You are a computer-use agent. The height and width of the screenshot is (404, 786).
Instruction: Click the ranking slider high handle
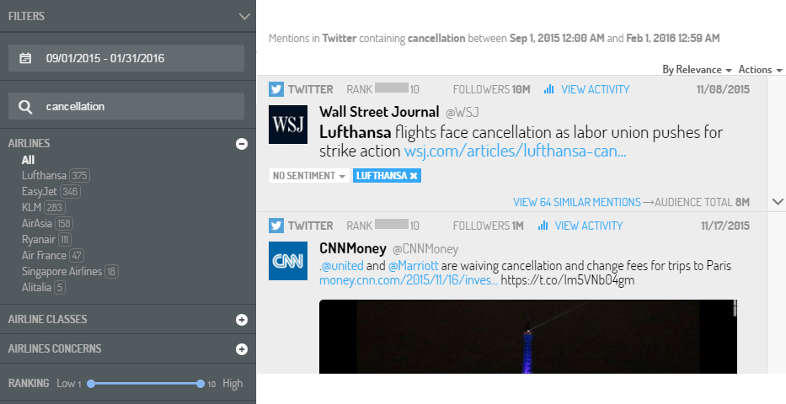[x=201, y=384]
